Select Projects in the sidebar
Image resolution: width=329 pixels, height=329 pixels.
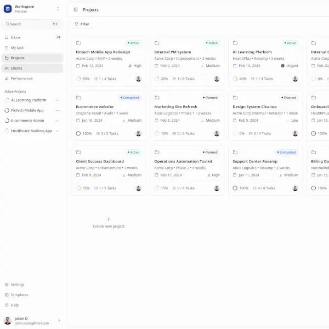[32, 58]
